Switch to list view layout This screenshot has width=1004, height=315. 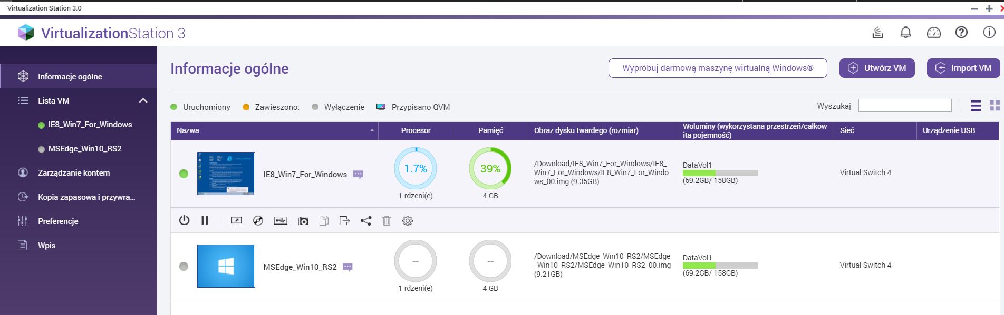pyautogui.click(x=976, y=106)
